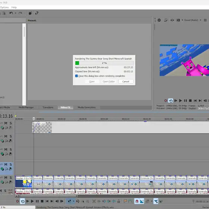Click Record button in timeline transport bar

pyautogui.click(x=17, y=201)
